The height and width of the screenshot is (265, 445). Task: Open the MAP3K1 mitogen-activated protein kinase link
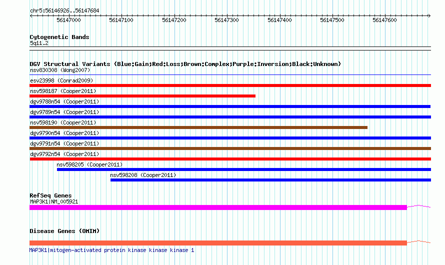(x=112, y=250)
